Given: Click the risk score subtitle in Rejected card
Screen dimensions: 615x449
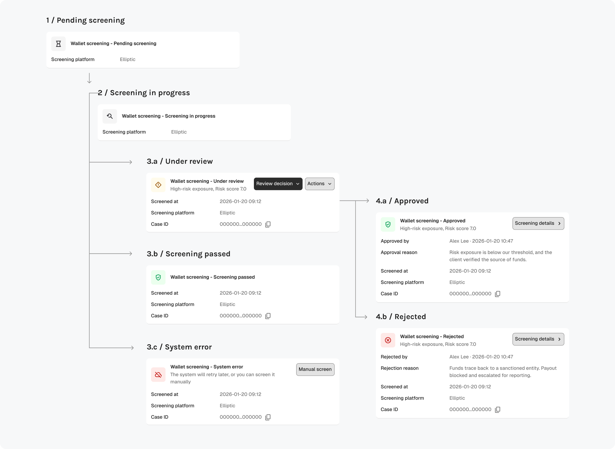Looking at the screenshot, I should click(438, 344).
